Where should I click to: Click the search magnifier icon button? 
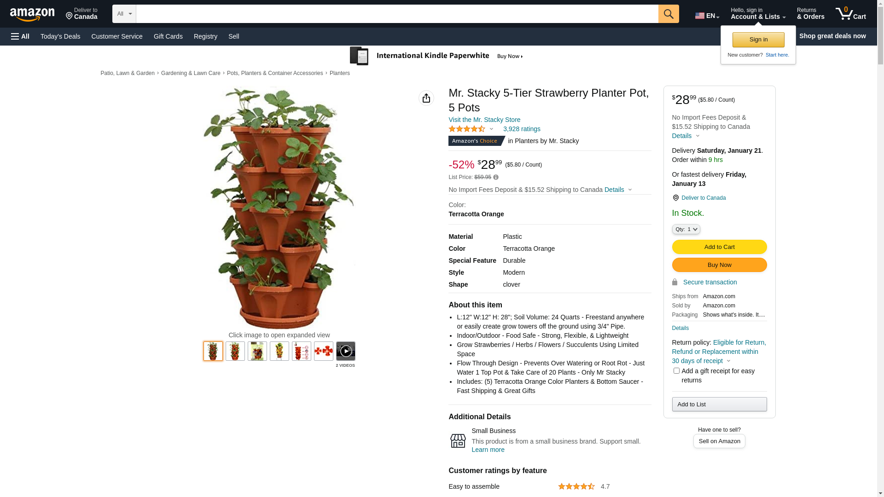point(668,14)
